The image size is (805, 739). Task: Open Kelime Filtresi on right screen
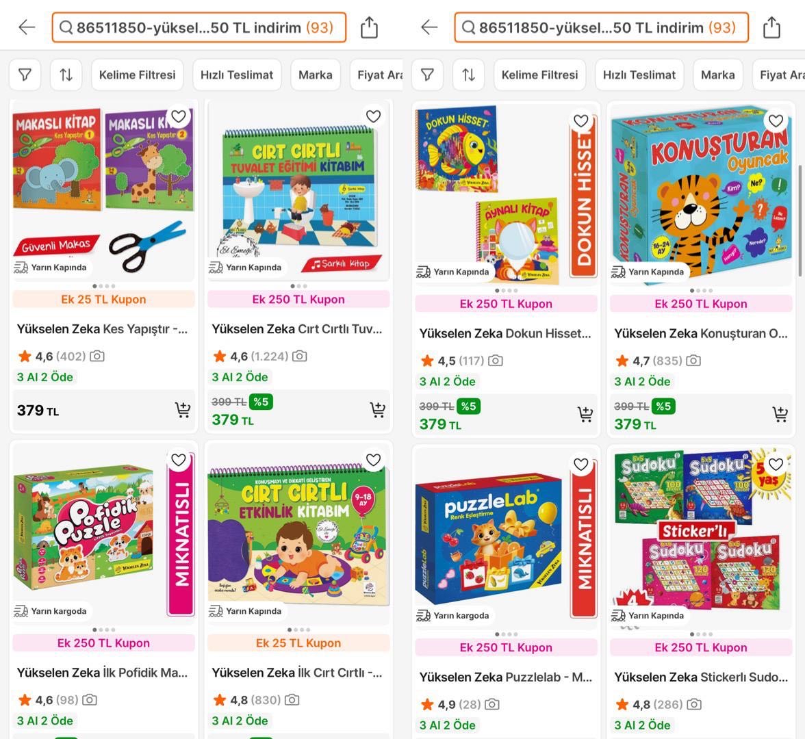[539, 75]
